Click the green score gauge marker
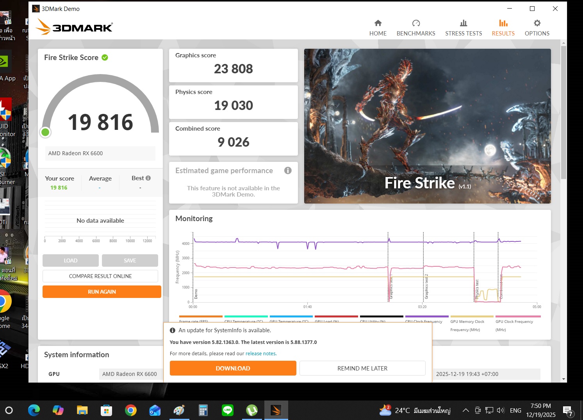The height and width of the screenshot is (420, 583). 46,132
